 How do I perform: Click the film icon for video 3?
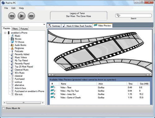[52, 94]
